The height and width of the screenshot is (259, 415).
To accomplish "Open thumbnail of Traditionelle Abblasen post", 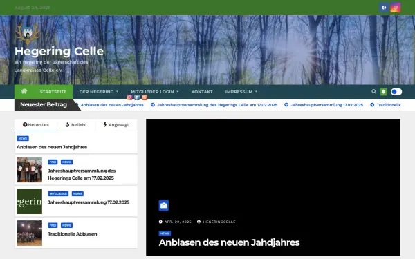I will (29, 233).
